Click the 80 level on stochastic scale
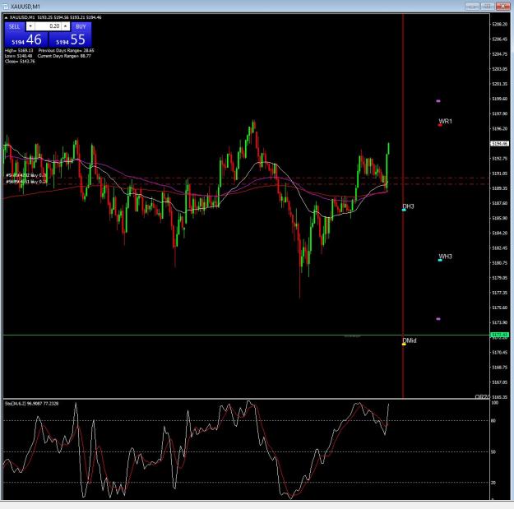This screenshot has height=509, width=514. 493,420
